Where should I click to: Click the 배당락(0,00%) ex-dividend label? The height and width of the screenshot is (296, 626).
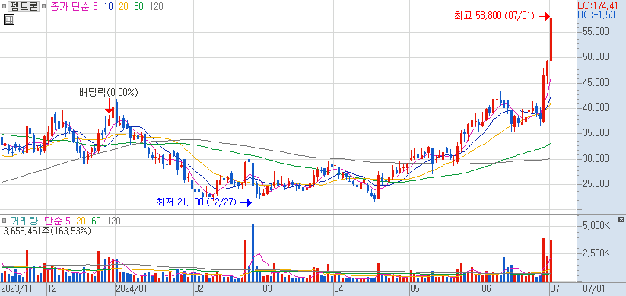point(108,93)
